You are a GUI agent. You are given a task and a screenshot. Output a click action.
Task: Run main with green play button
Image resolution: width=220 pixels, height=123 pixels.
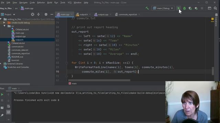tap(179, 8)
